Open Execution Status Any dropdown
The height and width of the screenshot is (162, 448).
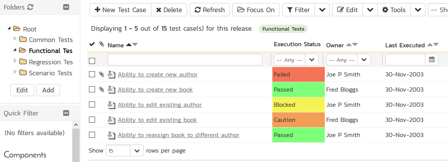pyautogui.click(x=296, y=60)
